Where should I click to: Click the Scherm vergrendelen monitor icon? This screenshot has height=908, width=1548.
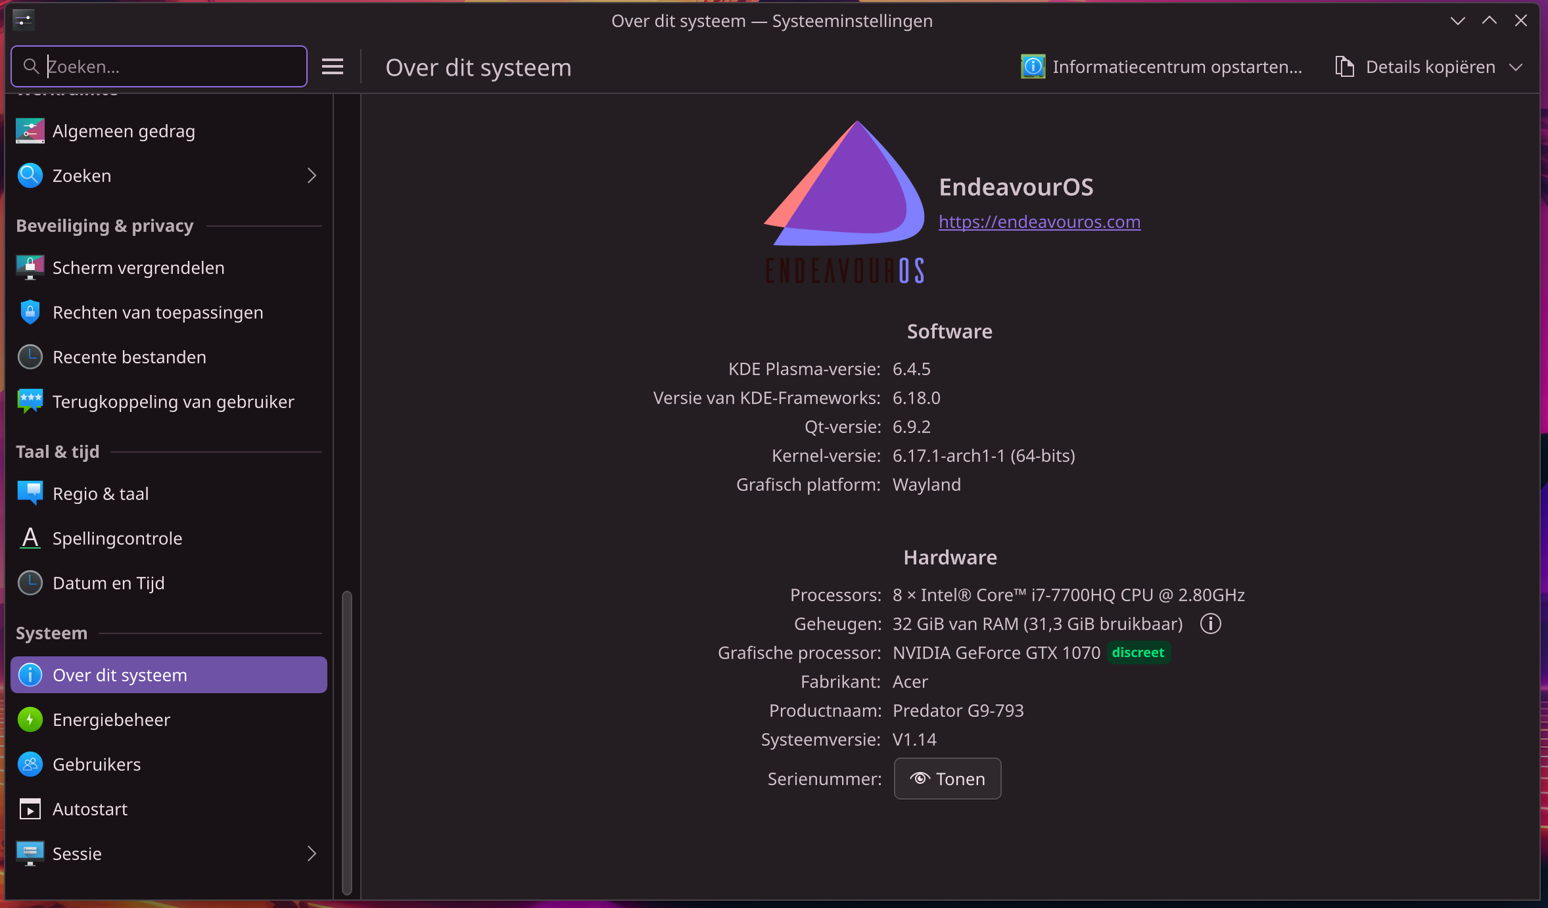pos(30,268)
